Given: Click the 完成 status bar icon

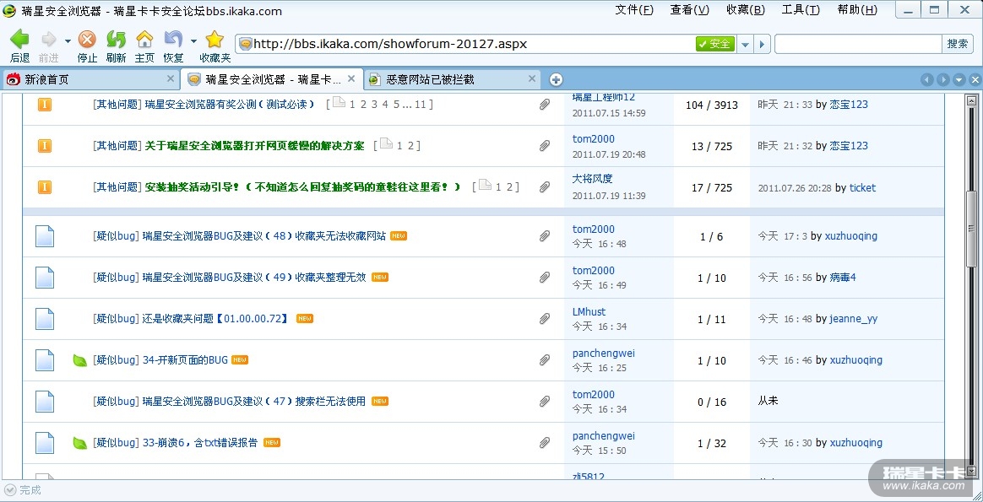Looking at the screenshot, I should (9, 490).
